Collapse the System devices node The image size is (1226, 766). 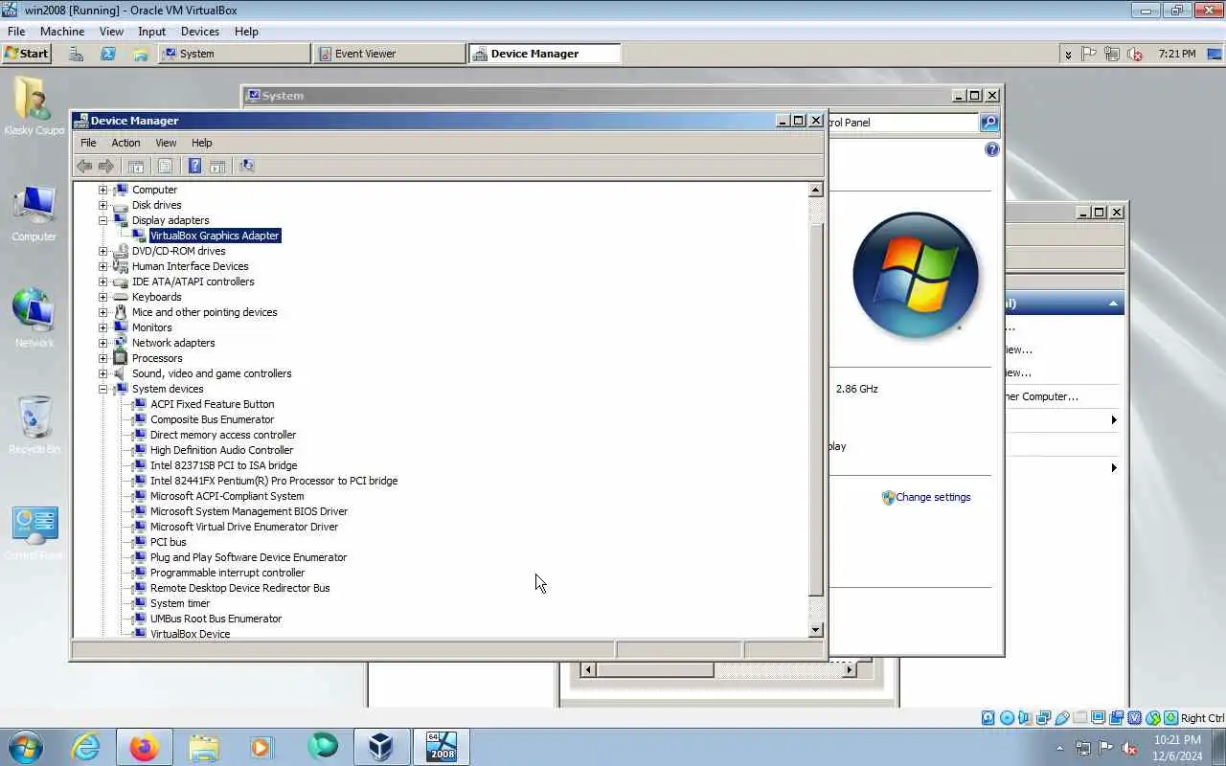pyautogui.click(x=103, y=389)
